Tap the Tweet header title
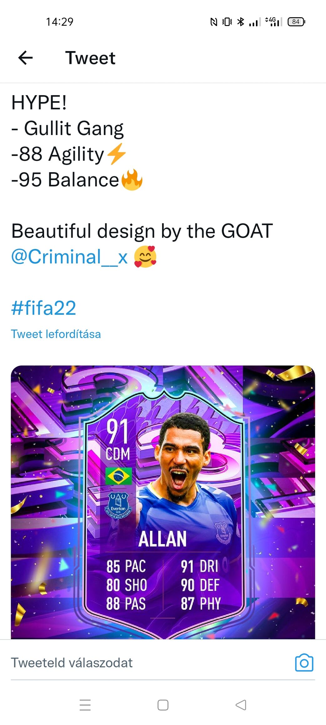Image resolution: width=326 pixels, height=725 pixels. click(x=90, y=58)
